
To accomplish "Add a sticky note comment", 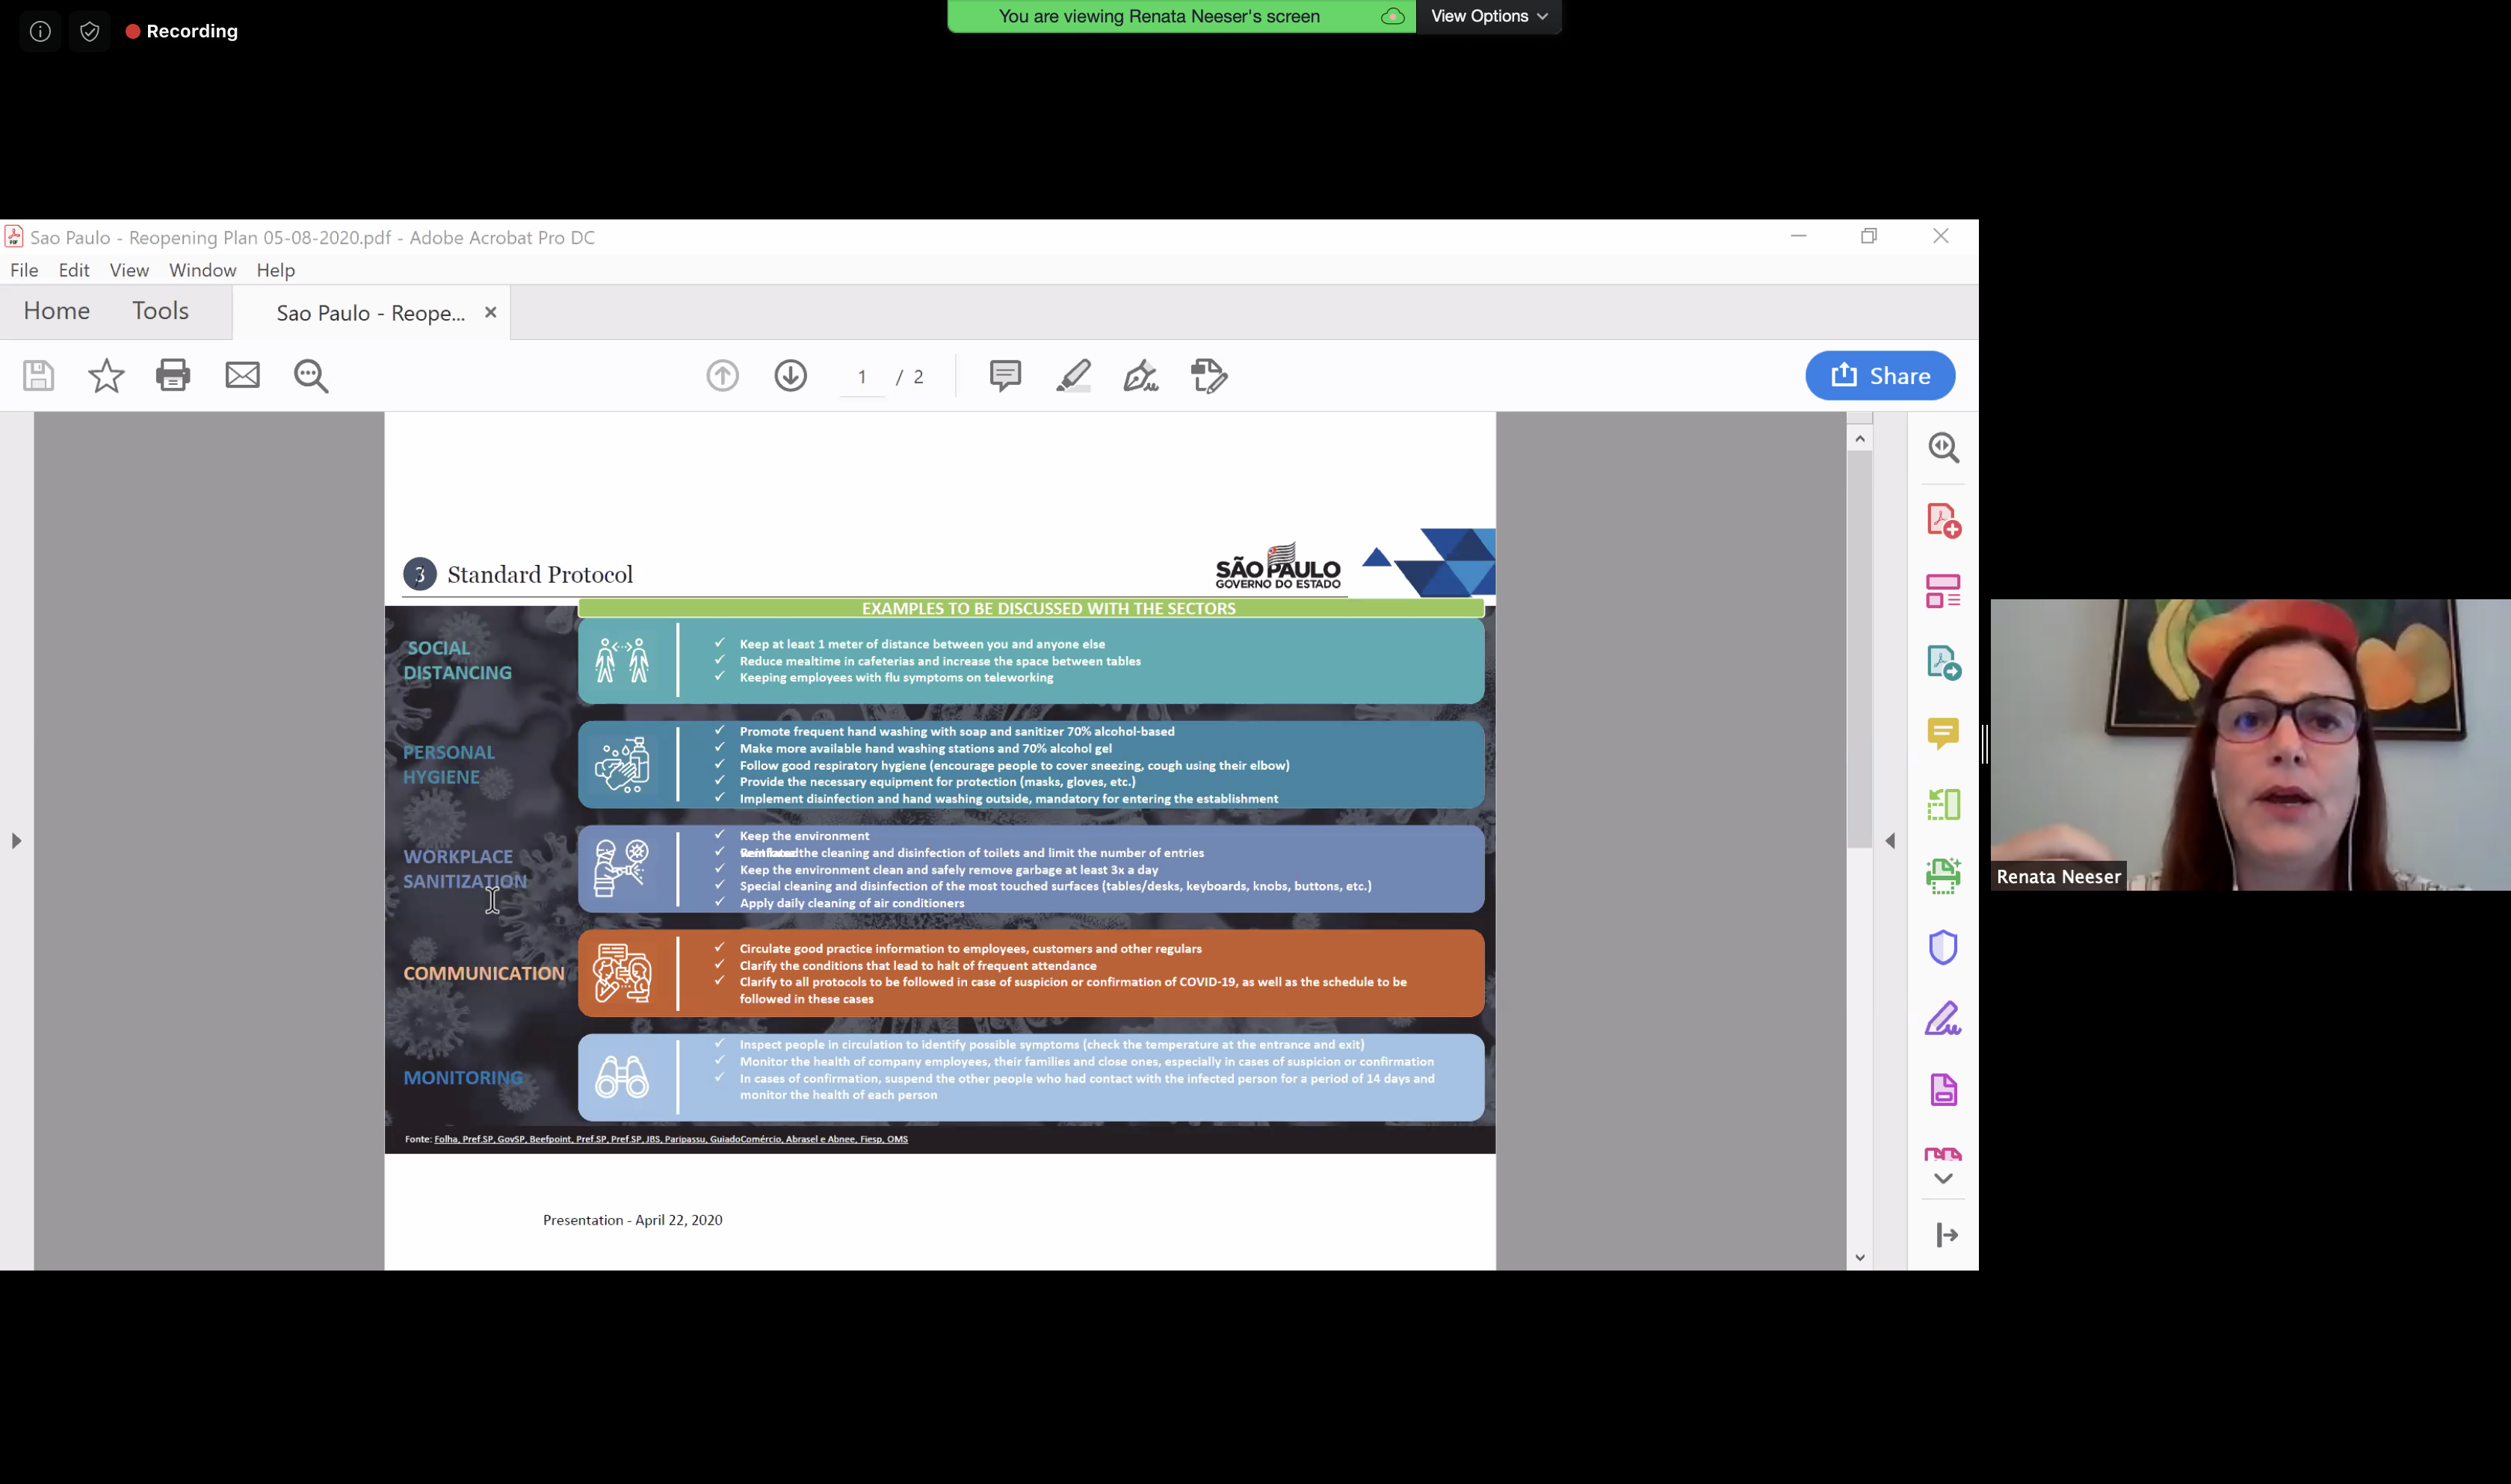I will pos(1005,375).
